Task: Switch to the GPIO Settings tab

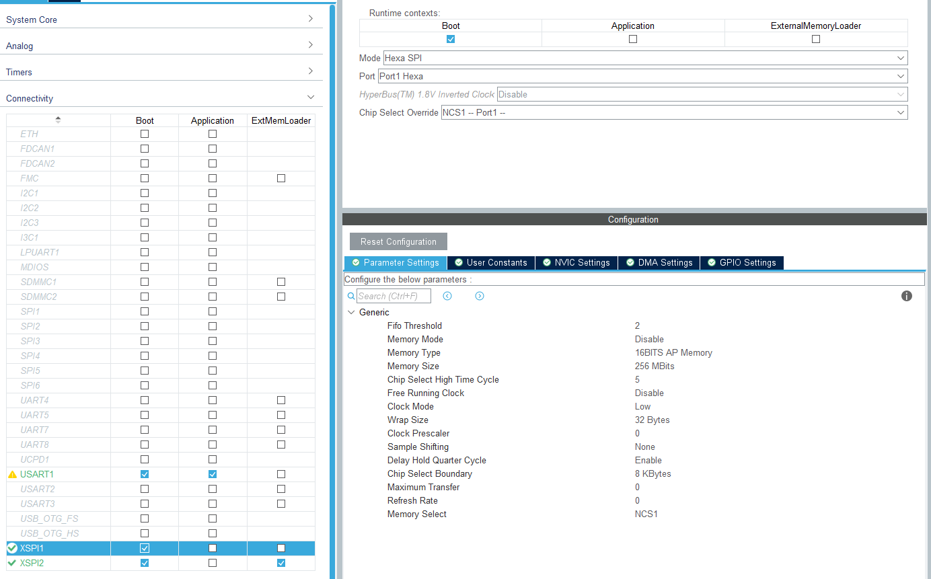Action: [x=741, y=263]
